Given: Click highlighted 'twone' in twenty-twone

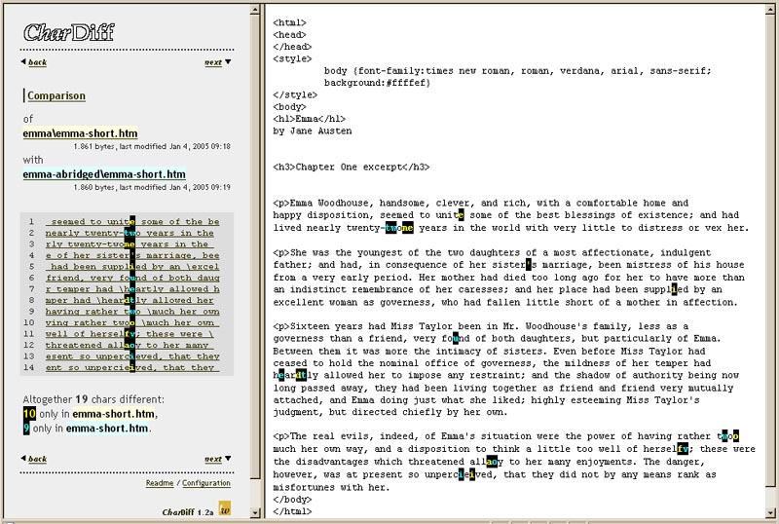Looking at the screenshot, I should point(399,228).
